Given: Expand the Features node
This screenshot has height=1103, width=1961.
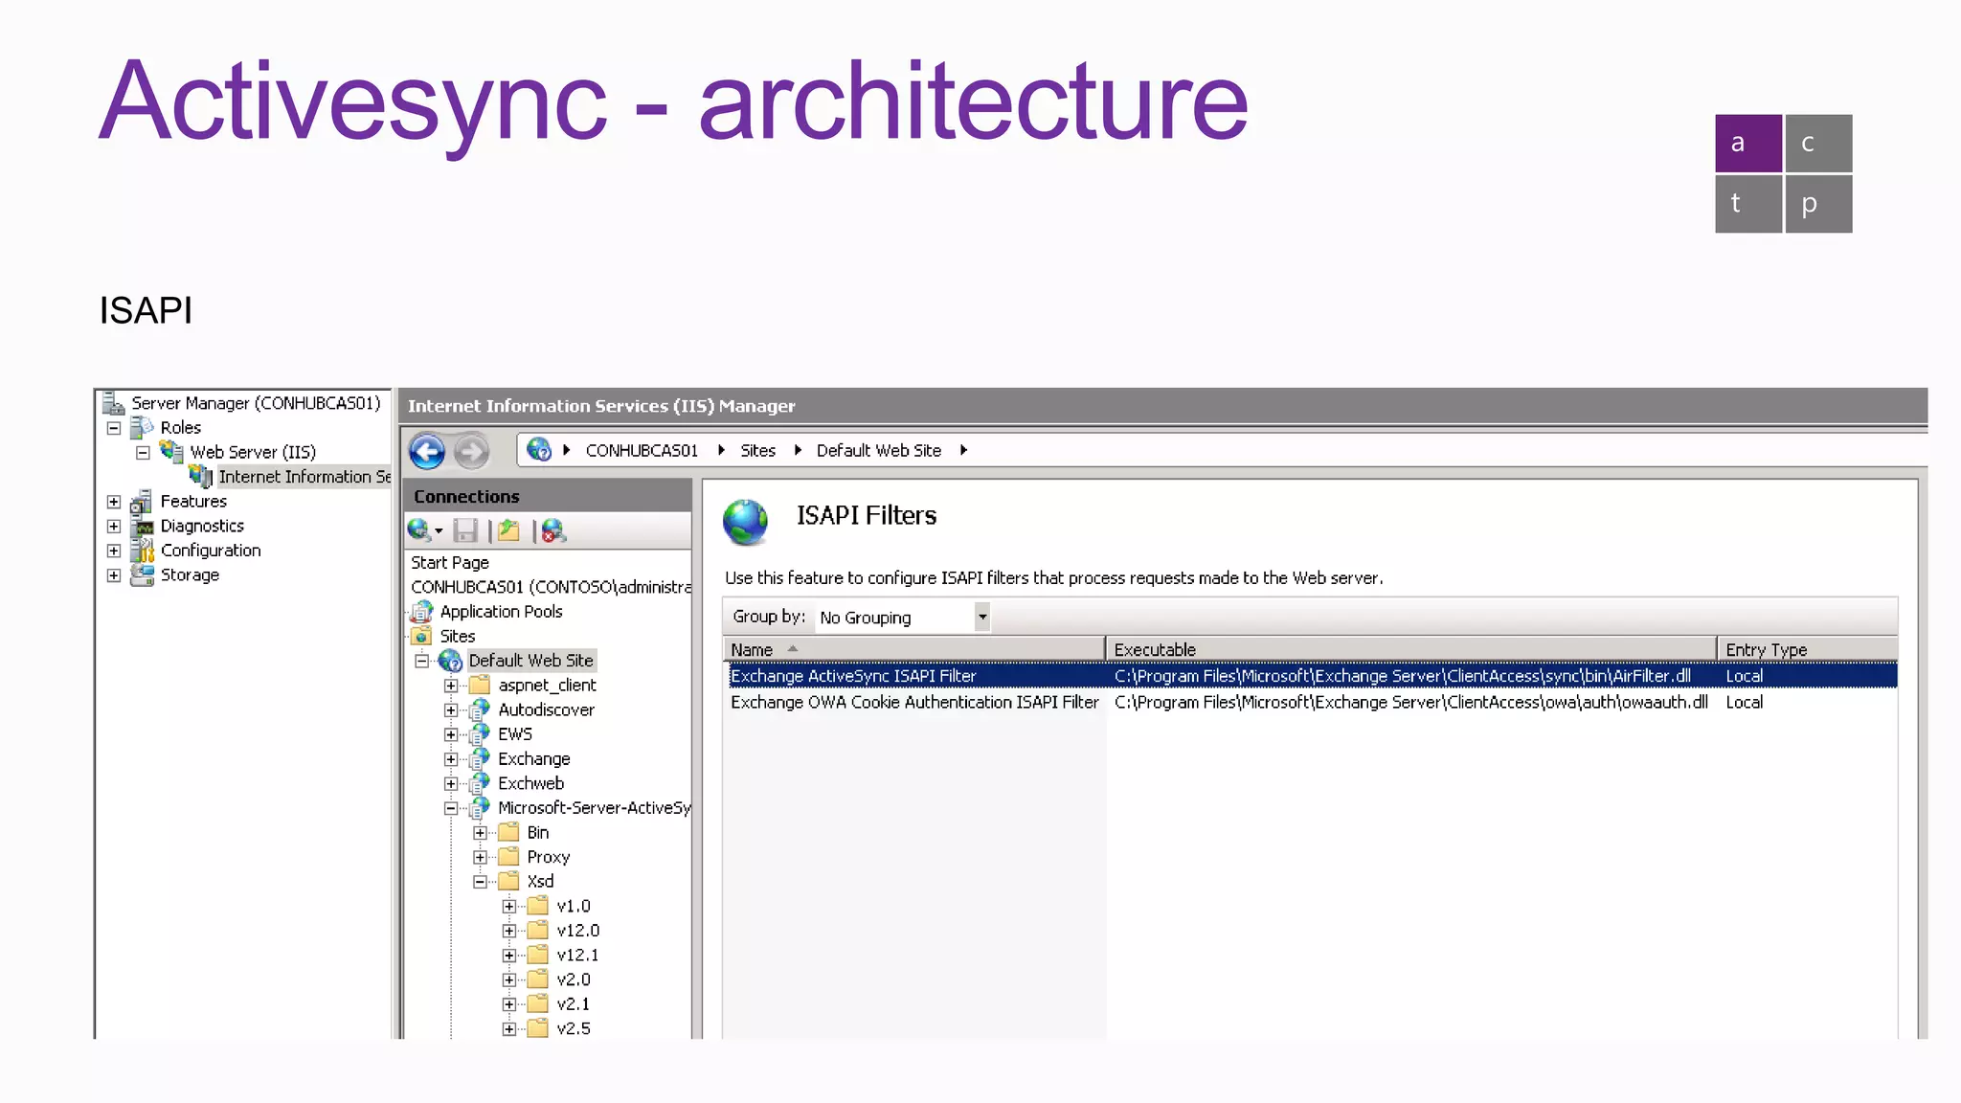Looking at the screenshot, I should 113,502.
